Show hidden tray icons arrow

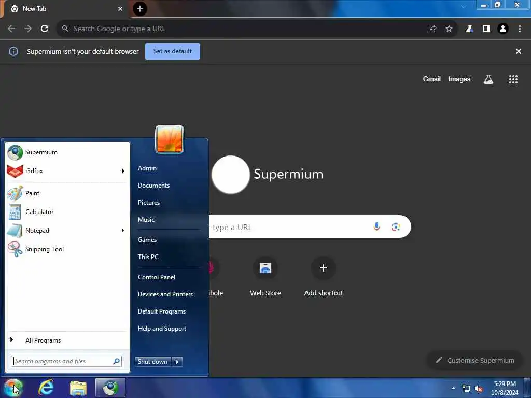[453, 388]
